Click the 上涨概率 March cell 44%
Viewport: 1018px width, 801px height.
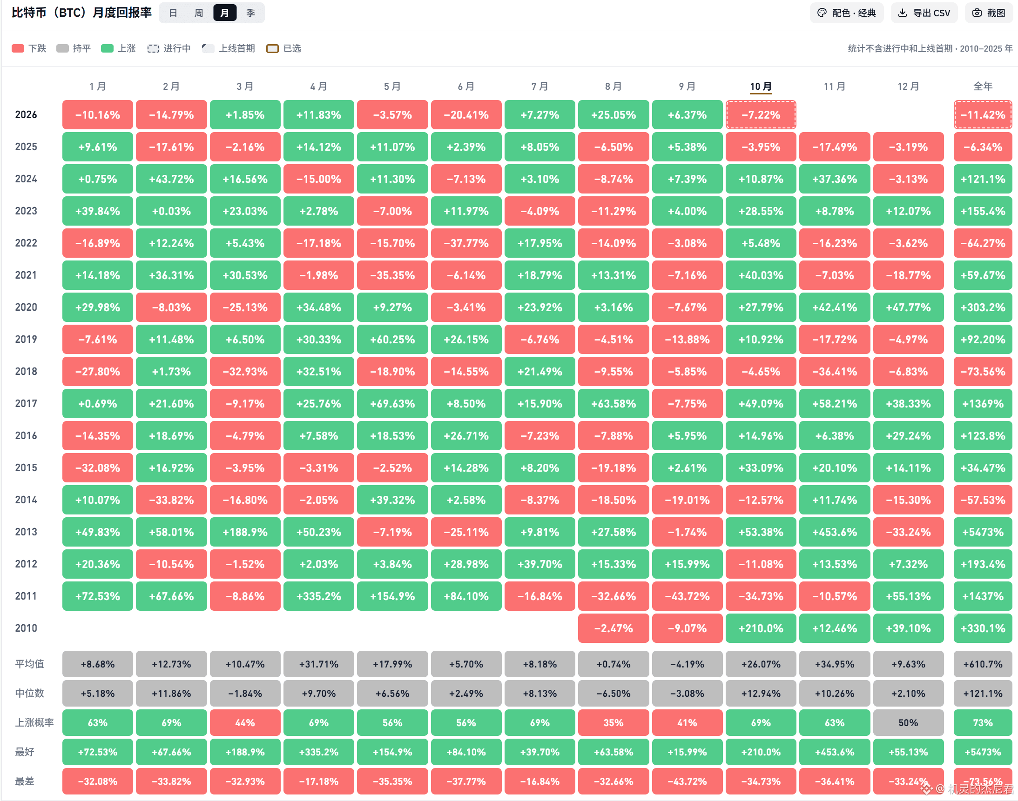pos(245,723)
